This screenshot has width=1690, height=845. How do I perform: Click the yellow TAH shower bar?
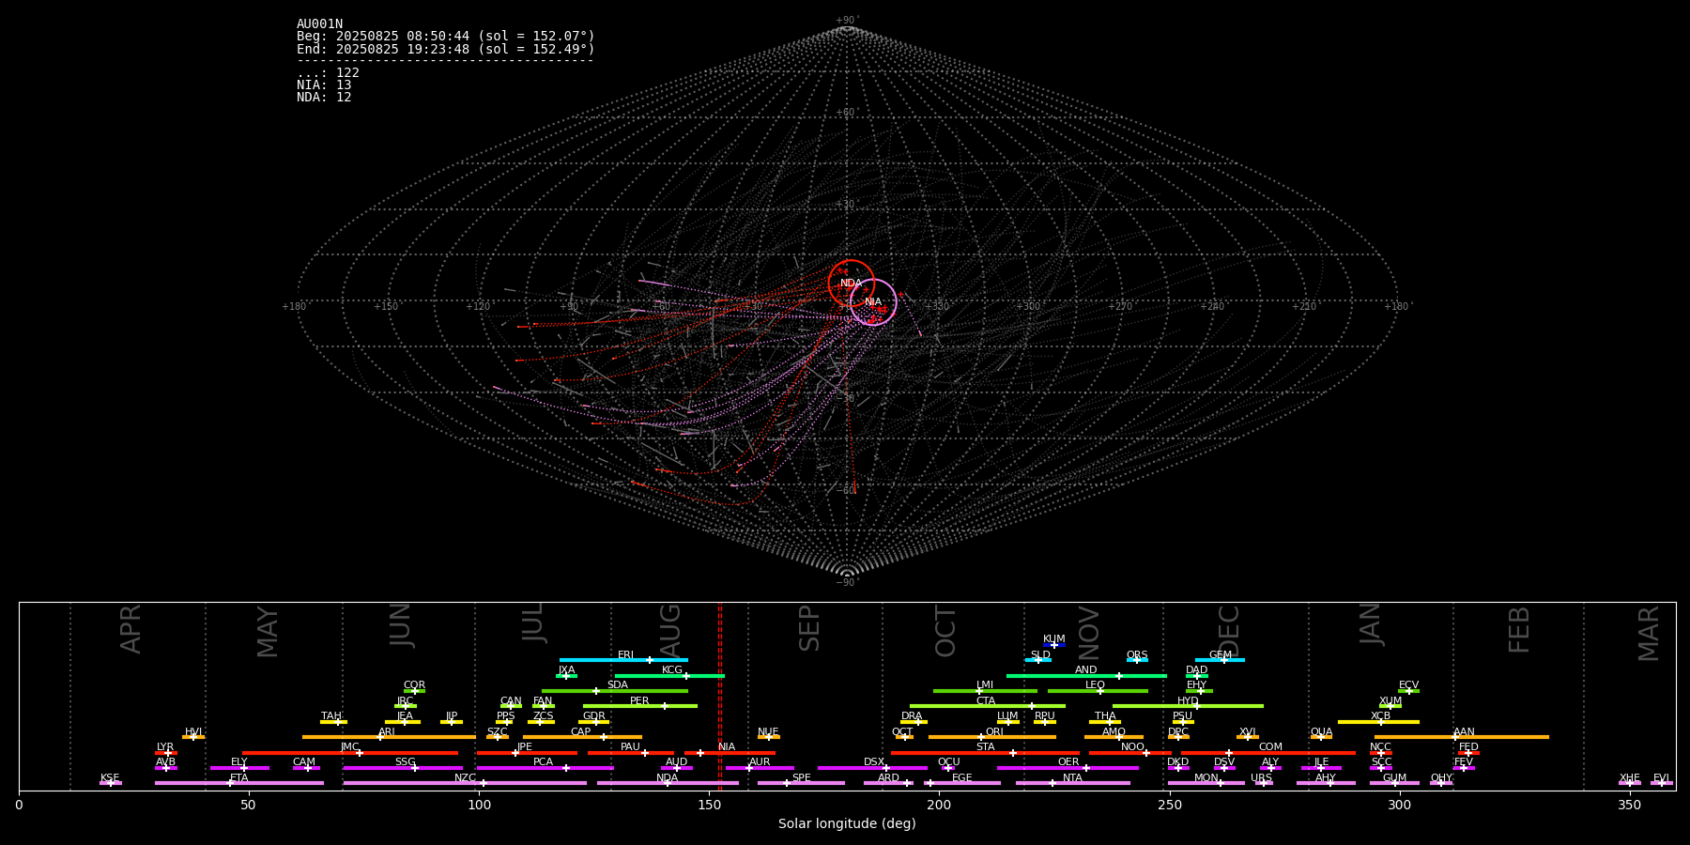[x=333, y=722]
